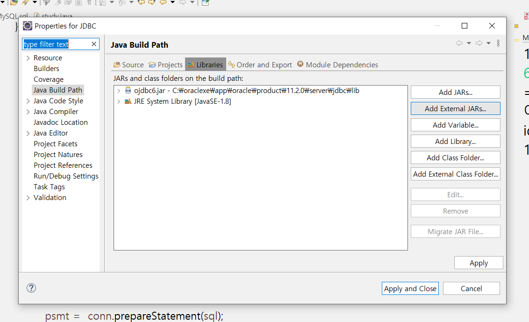
Task: Select the ojdbc6.jar path text row
Action: (x=247, y=91)
